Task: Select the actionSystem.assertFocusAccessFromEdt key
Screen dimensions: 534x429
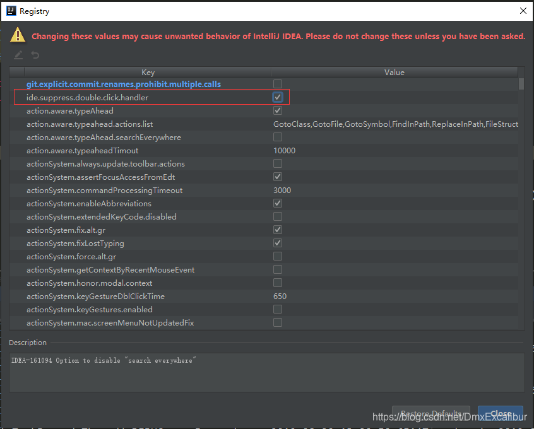Action: click(x=101, y=177)
